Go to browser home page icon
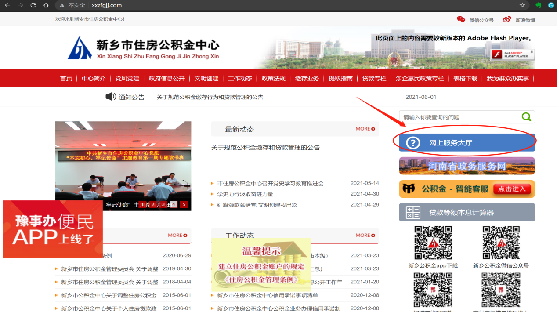 pos(46,5)
